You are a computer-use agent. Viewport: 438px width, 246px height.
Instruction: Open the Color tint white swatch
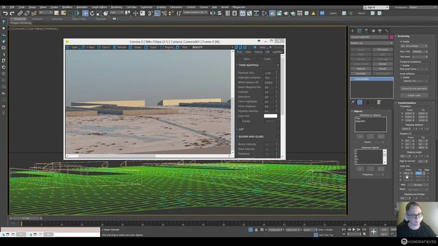point(270,116)
